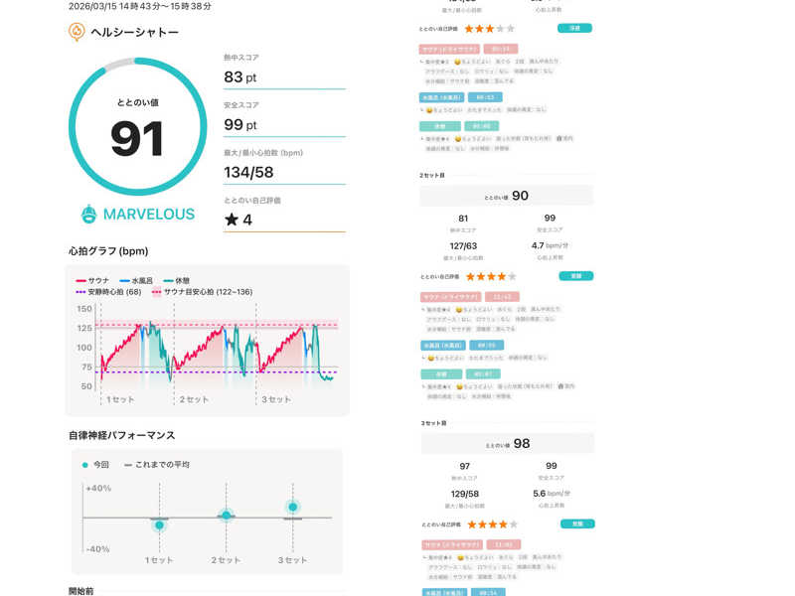Click the fourth star in first set rating
This screenshot has width=795, height=596.
click(500, 29)
